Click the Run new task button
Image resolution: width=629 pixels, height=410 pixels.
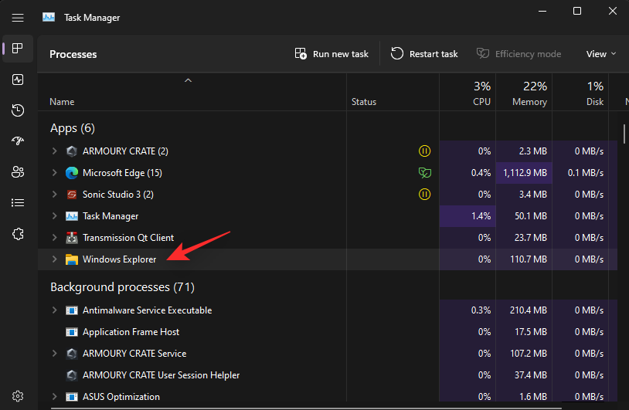[x=331, y=54]
